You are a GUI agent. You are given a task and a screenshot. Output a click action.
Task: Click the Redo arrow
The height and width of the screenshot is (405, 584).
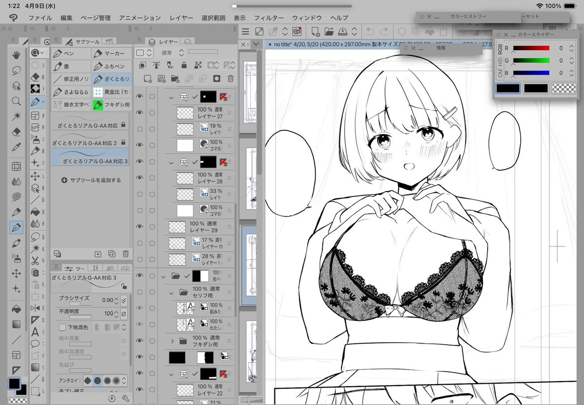(384, 32)
